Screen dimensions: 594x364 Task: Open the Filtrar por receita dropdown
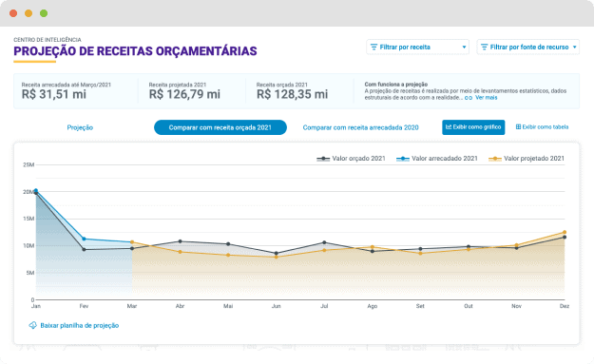[417, 47]
